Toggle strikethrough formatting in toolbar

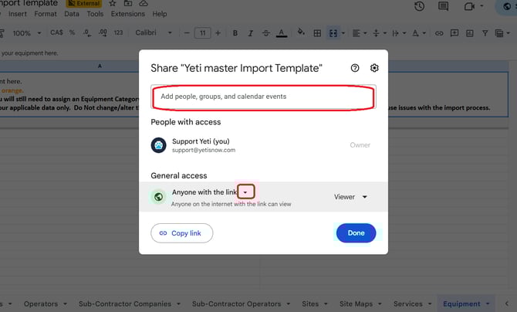265,33
